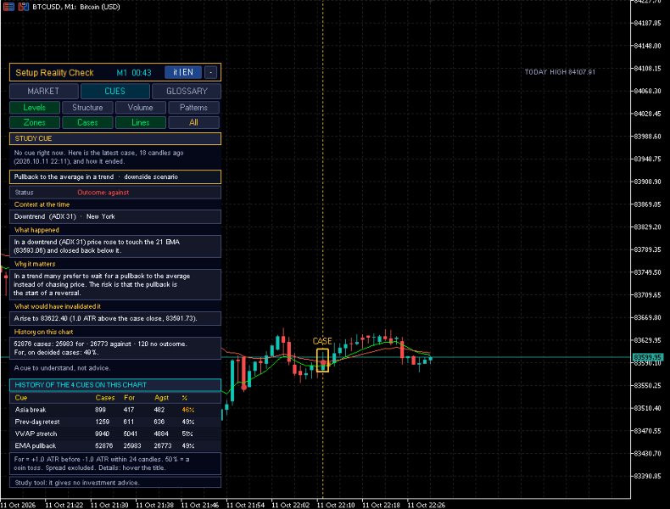Viewport: 670px width, 509px height.
Task: Click the 'Pullback to the average' cue title
Action: point(115,177)
